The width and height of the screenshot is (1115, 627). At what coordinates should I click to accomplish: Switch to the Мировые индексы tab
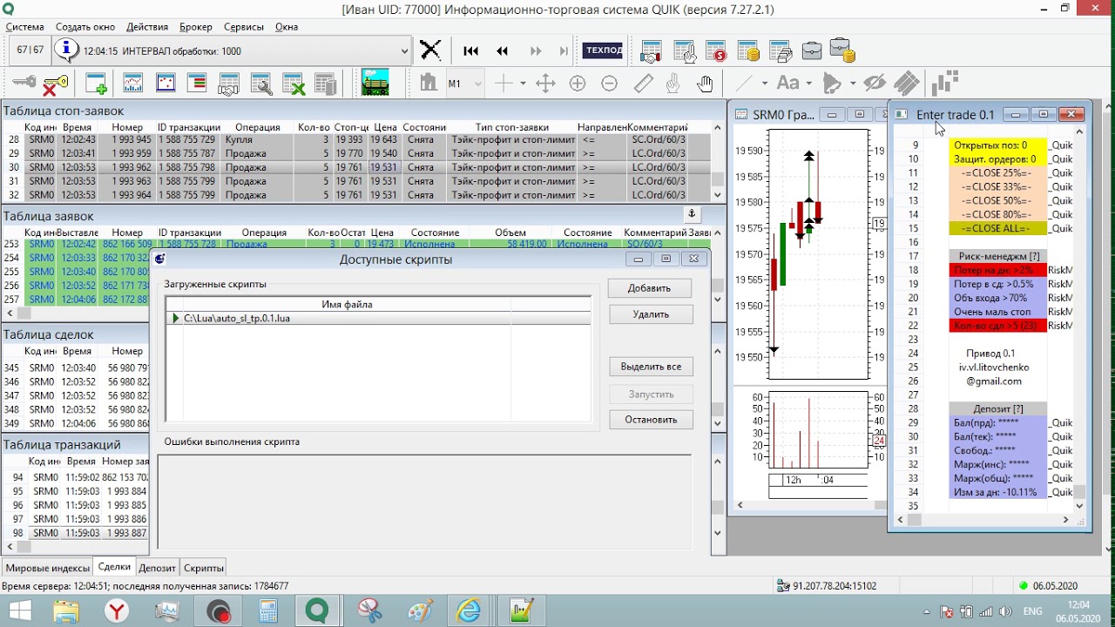pos(47,568)
